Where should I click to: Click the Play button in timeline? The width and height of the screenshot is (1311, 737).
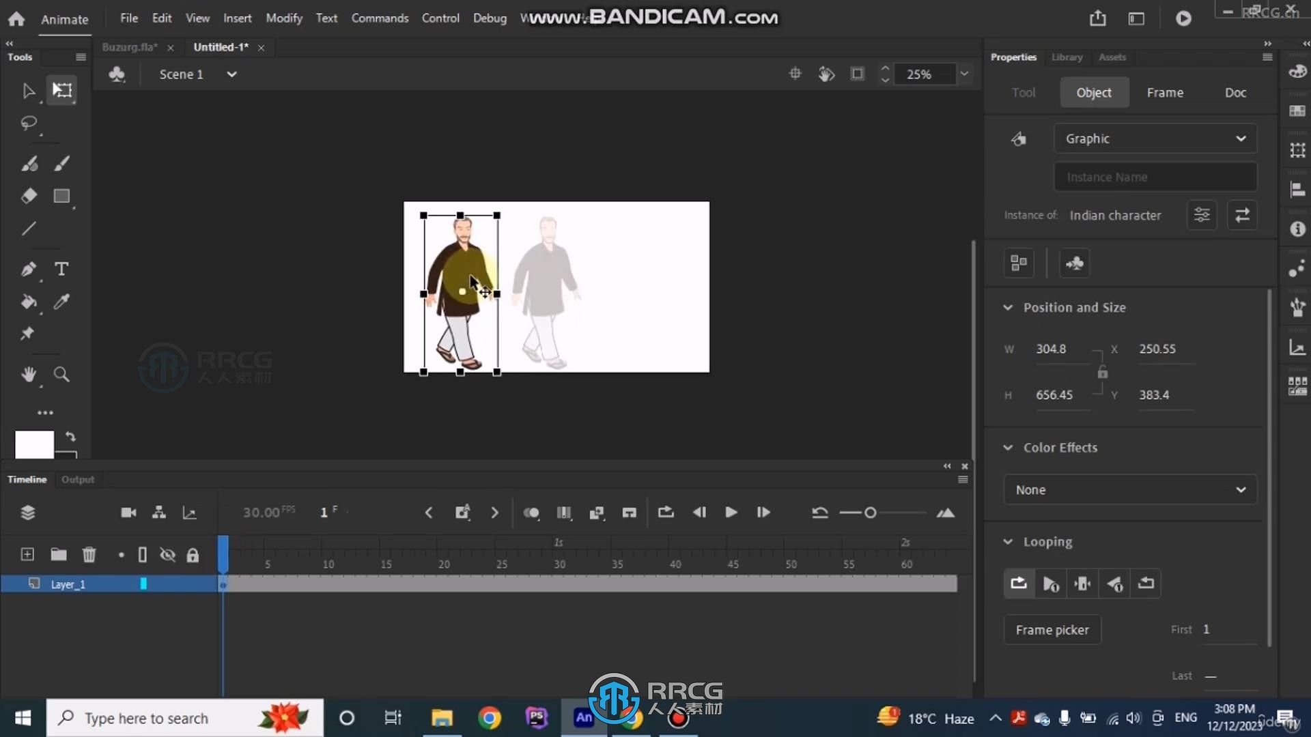(730, 512)
